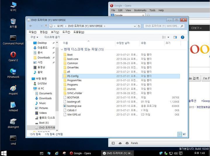Click the volume speaker tray icon
Viewport: 210px width, 156px height.
(x=176, y=153)
